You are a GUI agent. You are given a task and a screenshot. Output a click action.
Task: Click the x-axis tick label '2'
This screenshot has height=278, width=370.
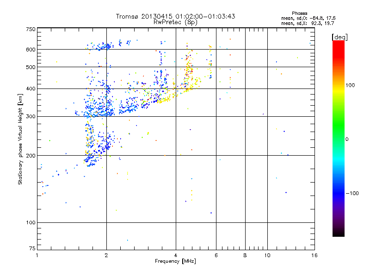coord(106,255)
